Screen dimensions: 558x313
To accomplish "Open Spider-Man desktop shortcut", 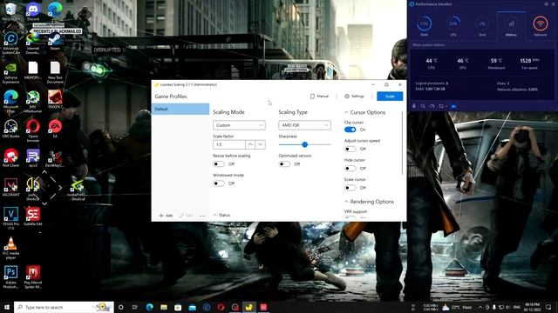I will click(x=33, y=277).
